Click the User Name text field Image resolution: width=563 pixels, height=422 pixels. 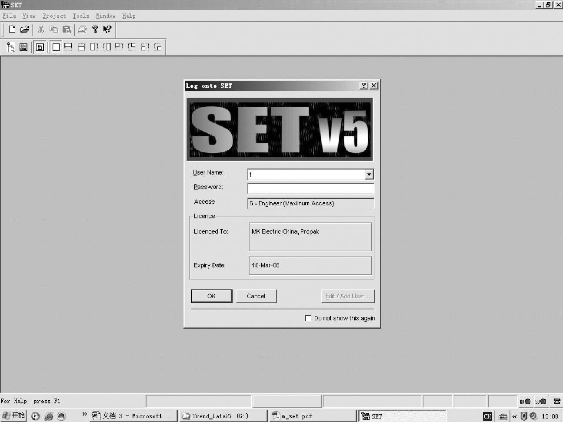click(x=306, y=175)
